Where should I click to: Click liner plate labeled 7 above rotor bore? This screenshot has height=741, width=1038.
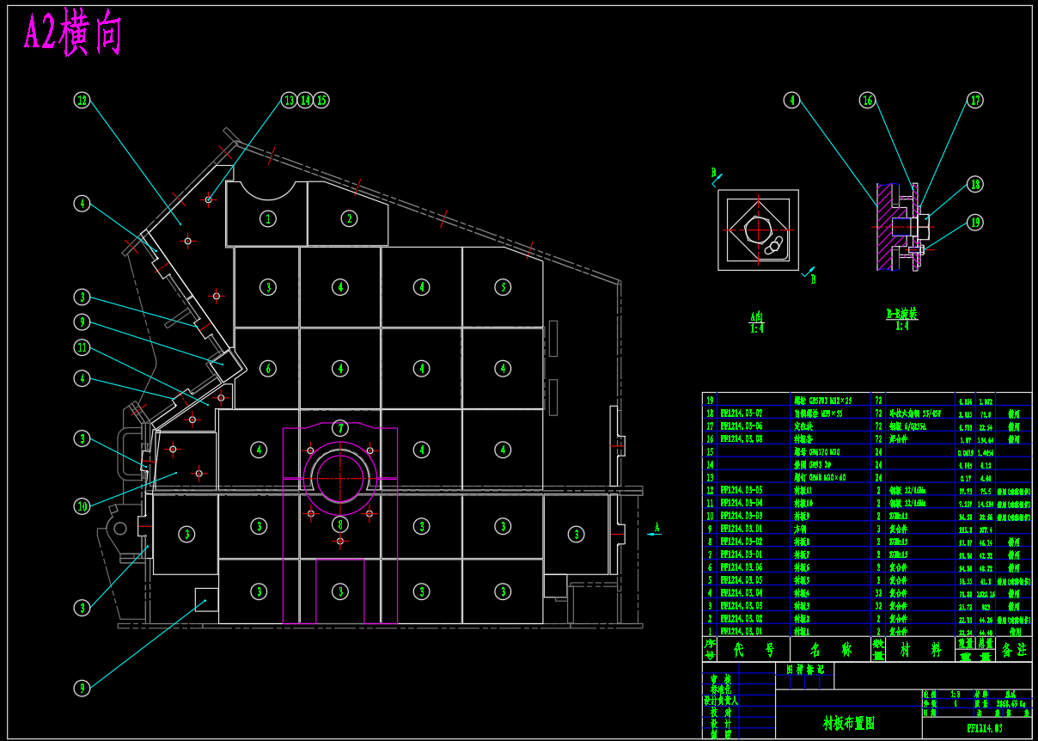[x=340, y=428]
